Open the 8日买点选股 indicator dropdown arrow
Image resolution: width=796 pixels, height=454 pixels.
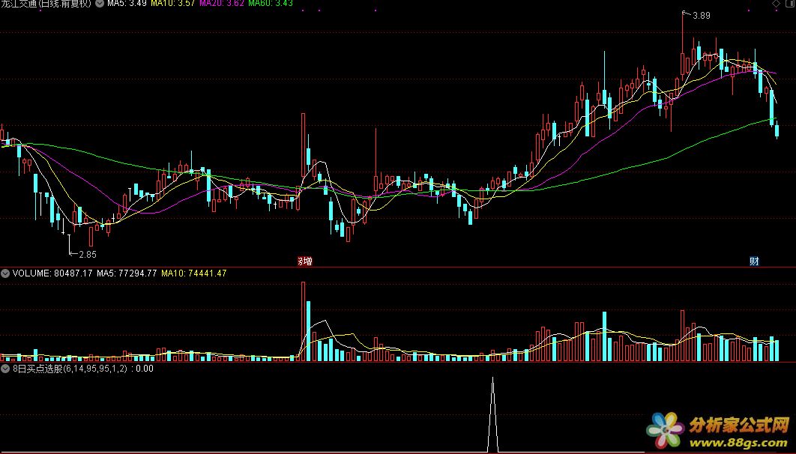tap(5, 369)
